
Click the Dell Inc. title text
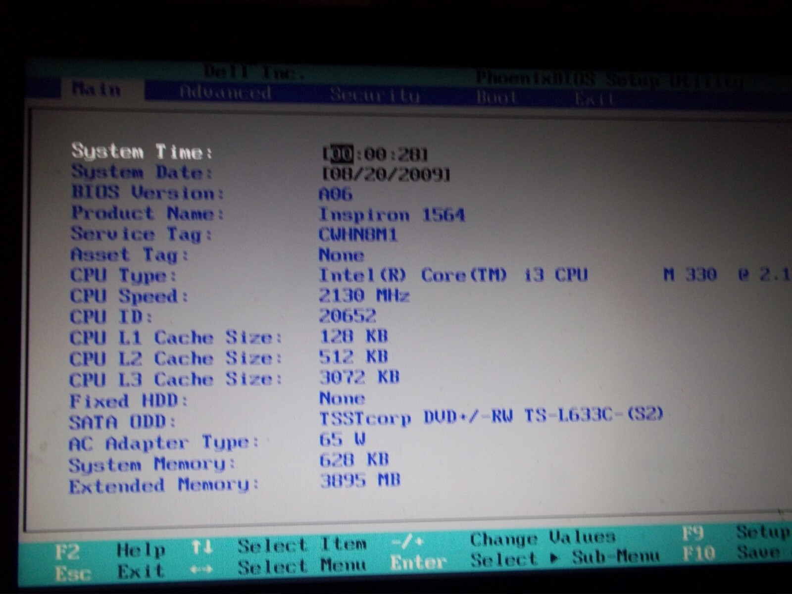254,73
